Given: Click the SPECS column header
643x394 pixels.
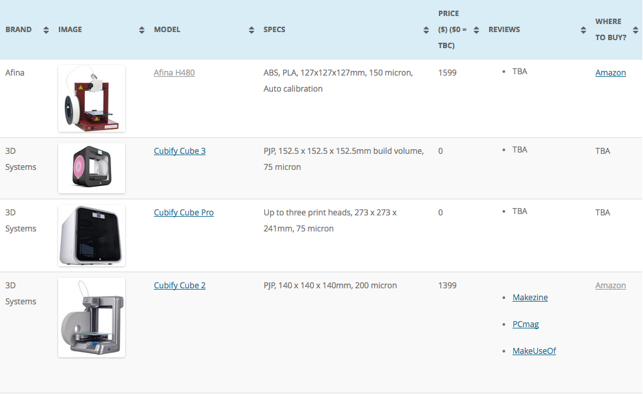Looking at the screenshot, I should [274, 29].
